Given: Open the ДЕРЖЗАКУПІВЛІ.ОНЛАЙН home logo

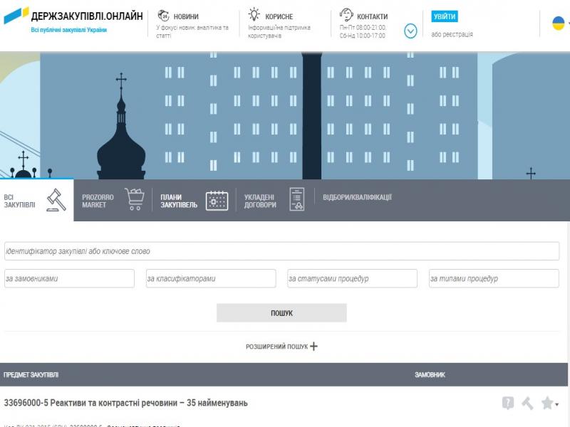Looking at the screenshot, I should click(73, 16).
